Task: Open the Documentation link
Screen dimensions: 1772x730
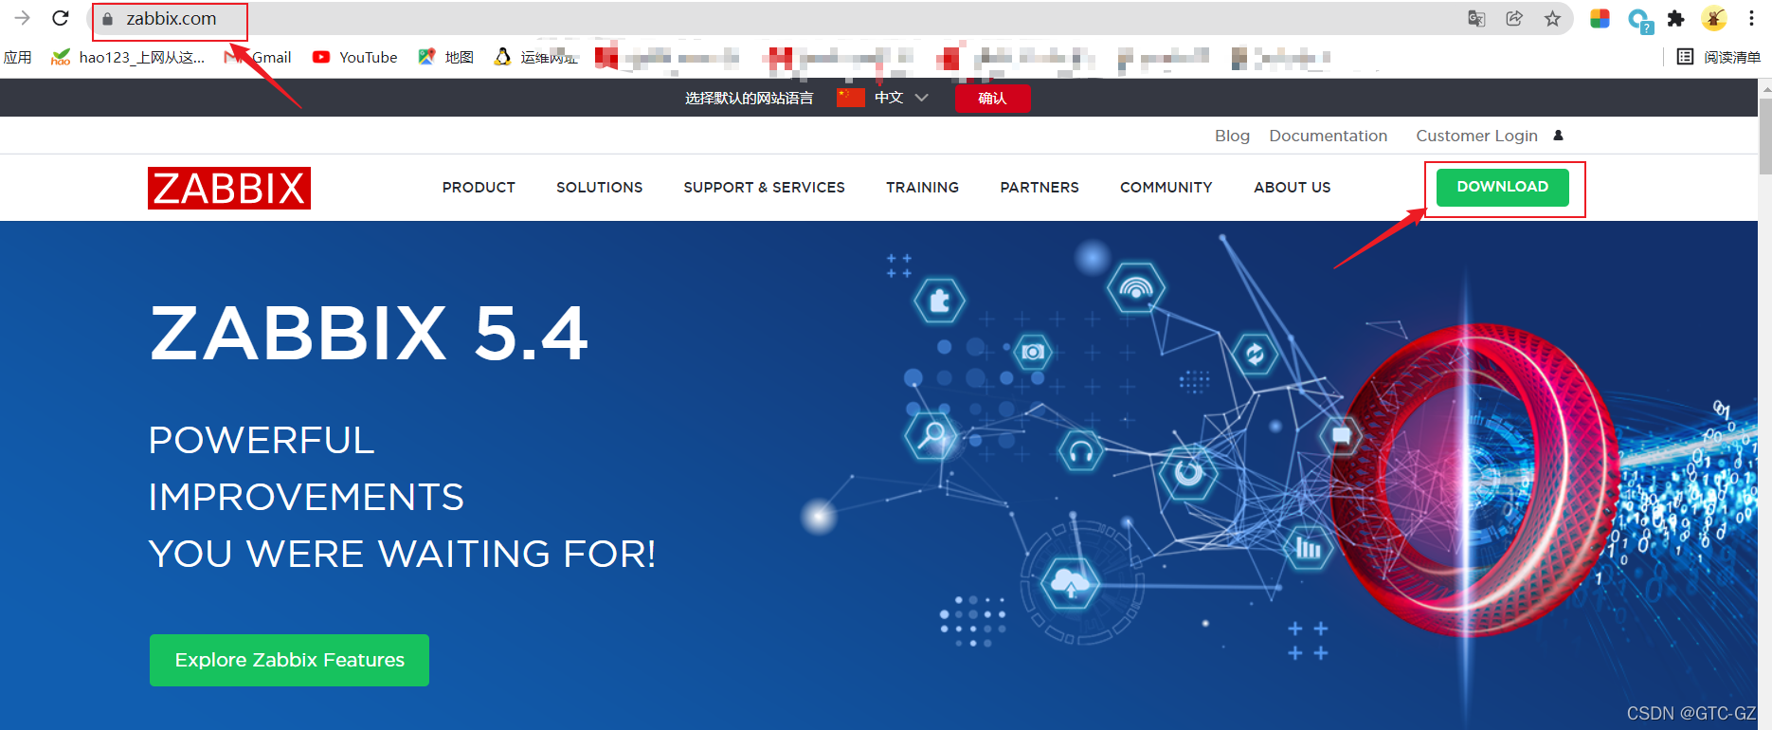Action: (1328, 136)
